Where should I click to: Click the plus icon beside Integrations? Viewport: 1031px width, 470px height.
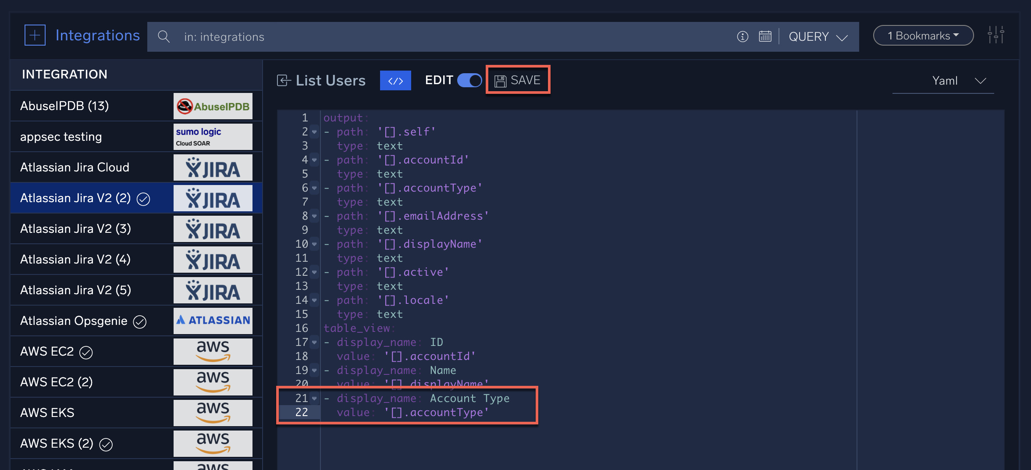coord(35,35)
